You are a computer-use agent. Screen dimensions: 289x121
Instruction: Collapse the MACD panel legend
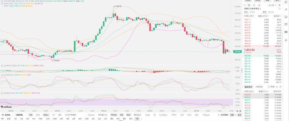point(2,65)
